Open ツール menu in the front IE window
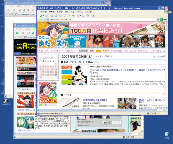 [x=79, y=12]
